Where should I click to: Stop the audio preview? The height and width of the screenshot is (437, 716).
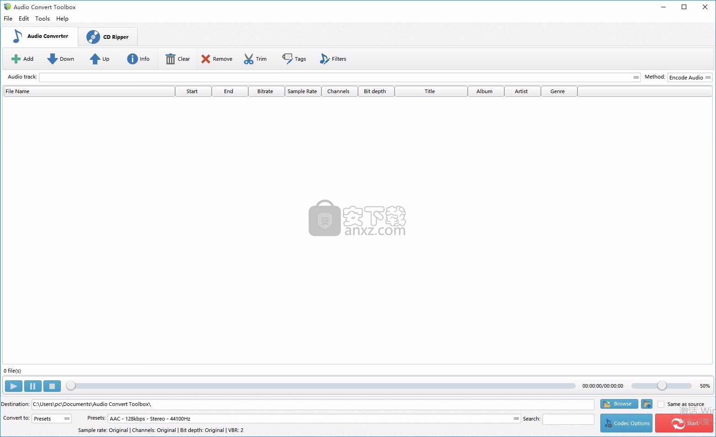coord(52,386)
